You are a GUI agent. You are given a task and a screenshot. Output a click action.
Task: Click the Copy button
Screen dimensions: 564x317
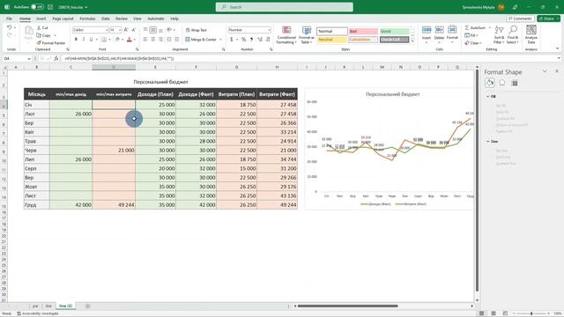pos(44,35)
